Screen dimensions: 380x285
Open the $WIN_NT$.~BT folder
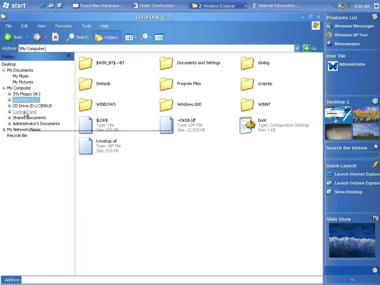102,63
